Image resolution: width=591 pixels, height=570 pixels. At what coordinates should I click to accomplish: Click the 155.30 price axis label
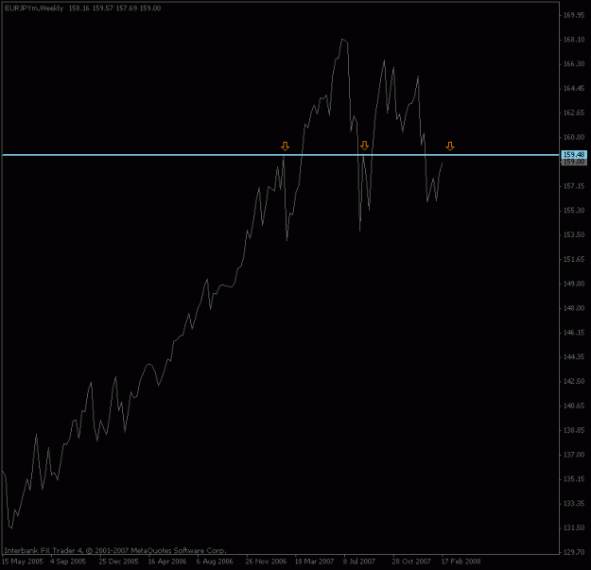coord(574,211)
